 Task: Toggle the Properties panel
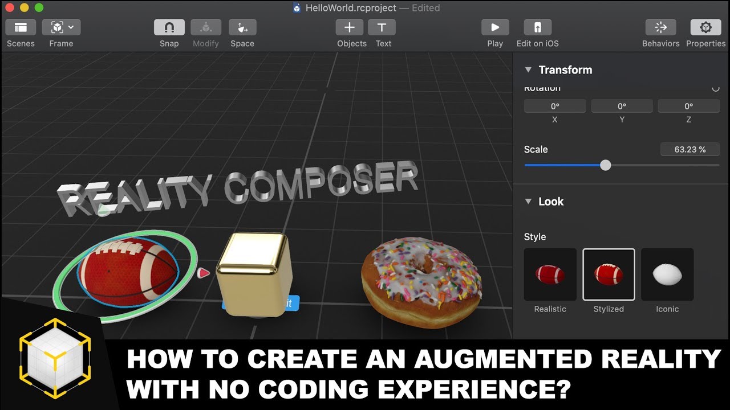click(705, 27)
